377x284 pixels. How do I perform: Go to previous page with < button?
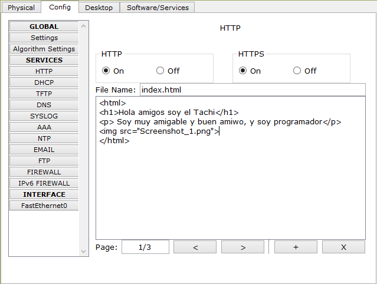coord(195,247)
